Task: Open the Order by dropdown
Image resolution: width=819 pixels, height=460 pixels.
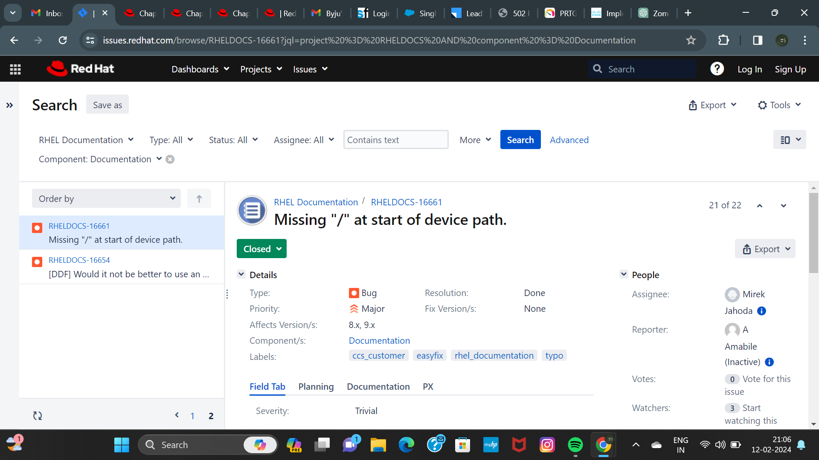Action: pyautogui.click(x=106, y=198)
